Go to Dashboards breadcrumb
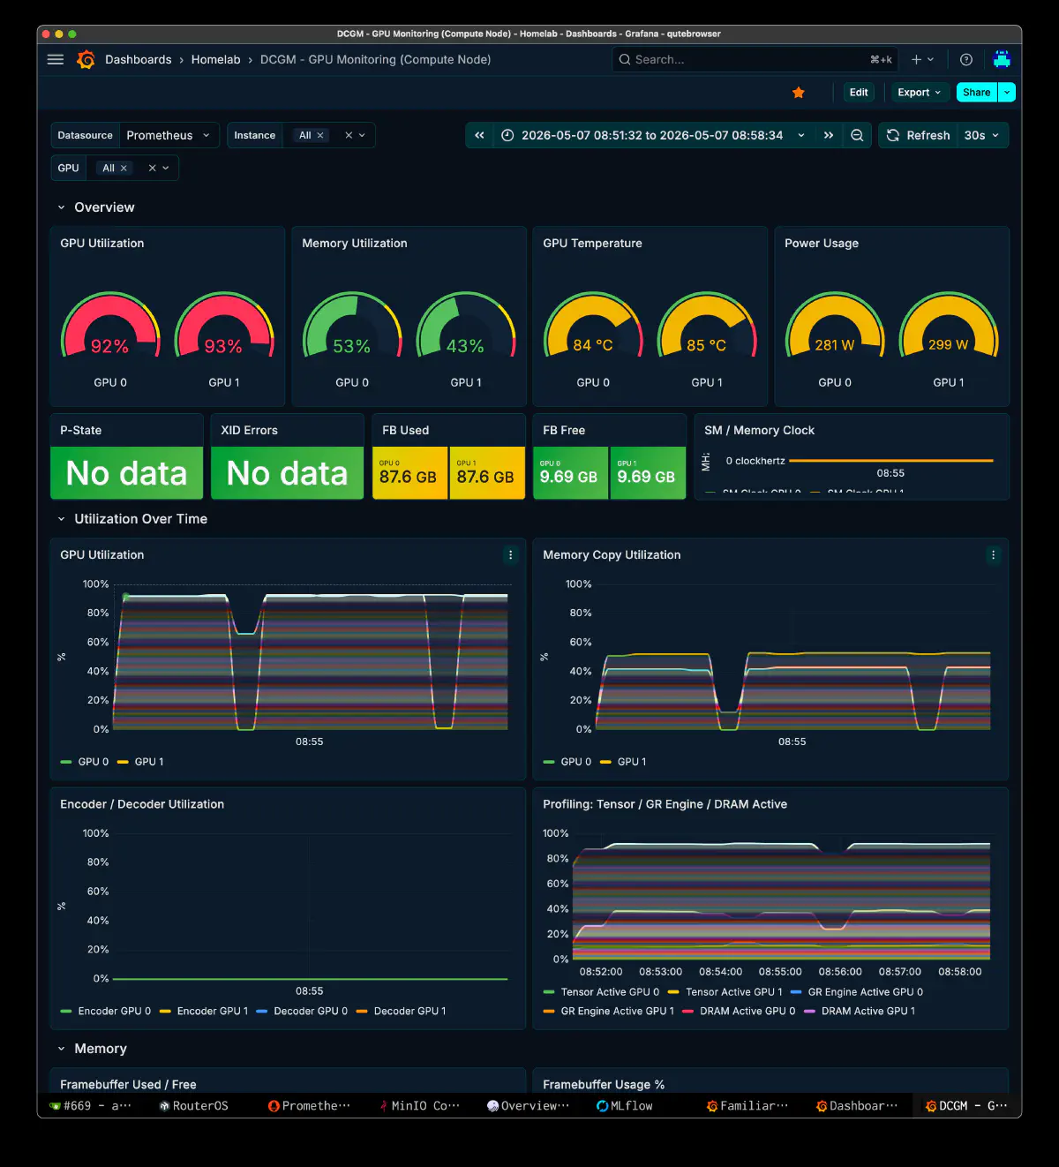The image size is (1059, 1167). coord(139,59)
